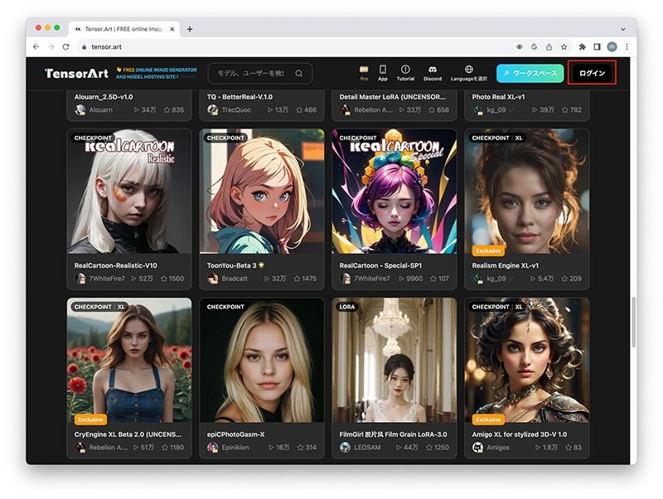Screen dimensions: 663x499
Task: Open the Amigos author avatar
Action: point(478,448)
